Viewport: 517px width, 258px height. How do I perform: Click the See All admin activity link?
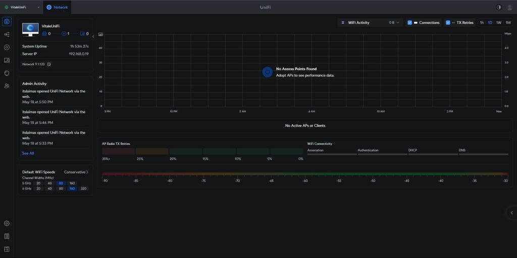tap(28, 153)
